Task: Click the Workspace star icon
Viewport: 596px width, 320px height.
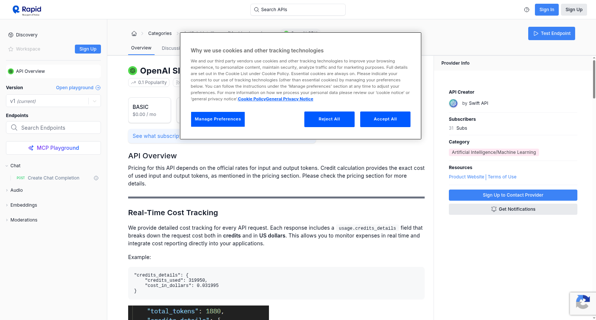Action: pyautogui.click(x=11, y=49)
